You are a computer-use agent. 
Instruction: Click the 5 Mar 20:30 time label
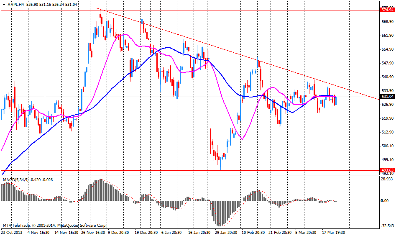pos(306,232)
